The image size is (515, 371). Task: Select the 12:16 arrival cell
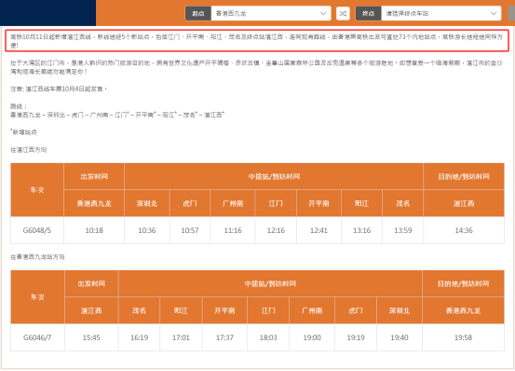tap(276, 230)
